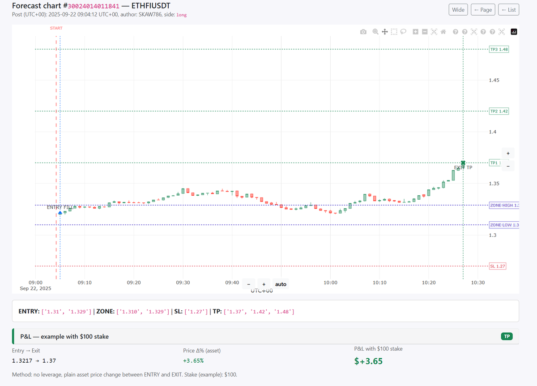The height and width of the screenshot is (386, 537).
Task: Click the 'Sep 22, 2025' date label
Action: (x=35, y=288)
